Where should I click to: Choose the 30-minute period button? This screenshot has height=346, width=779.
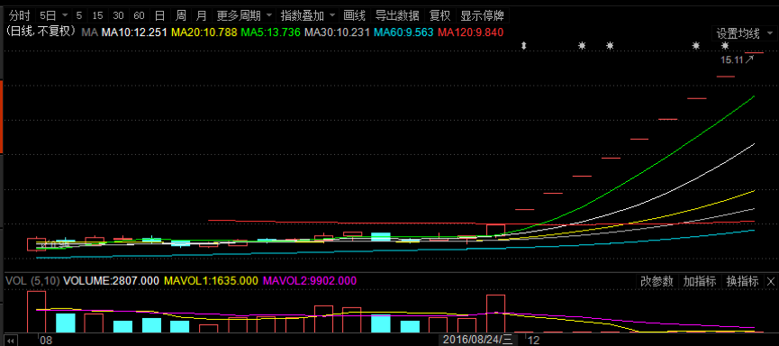tap(118, 15)
